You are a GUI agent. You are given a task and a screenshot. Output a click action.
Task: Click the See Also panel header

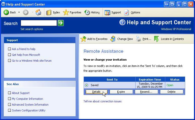pyautogui.click(x=40, y=84)
